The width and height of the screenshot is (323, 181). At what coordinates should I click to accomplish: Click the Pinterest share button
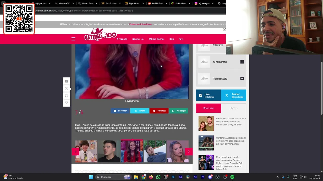click(x=159, y=111)
